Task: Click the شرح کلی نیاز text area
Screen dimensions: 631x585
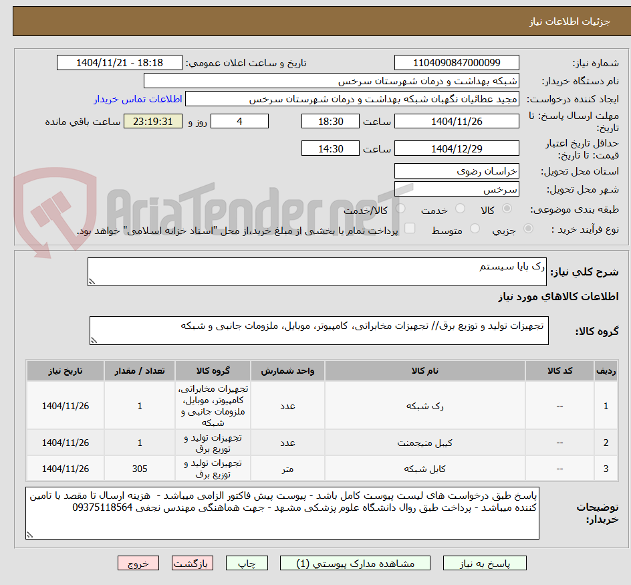Action: coord(317,271)
